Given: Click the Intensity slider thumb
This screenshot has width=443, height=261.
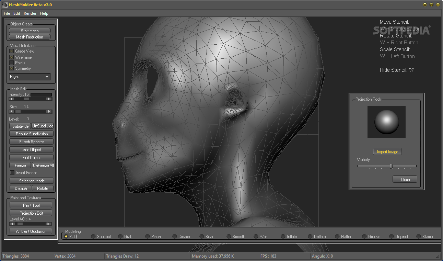Looking at the screenshot, I should (26, 99).
